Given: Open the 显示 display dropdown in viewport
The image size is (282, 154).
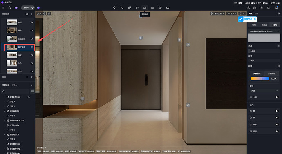Looking at the screenshot, I should point(232,13).
